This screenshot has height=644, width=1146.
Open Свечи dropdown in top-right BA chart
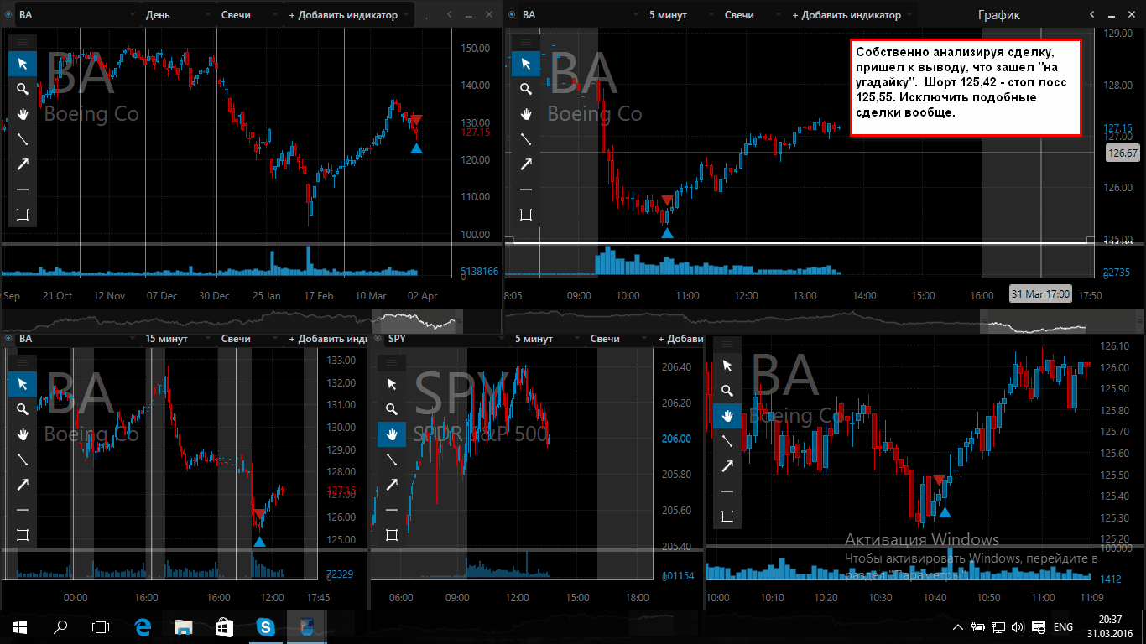(753, 15)
